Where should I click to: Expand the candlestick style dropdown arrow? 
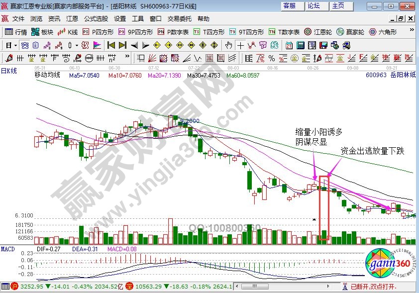77,45
